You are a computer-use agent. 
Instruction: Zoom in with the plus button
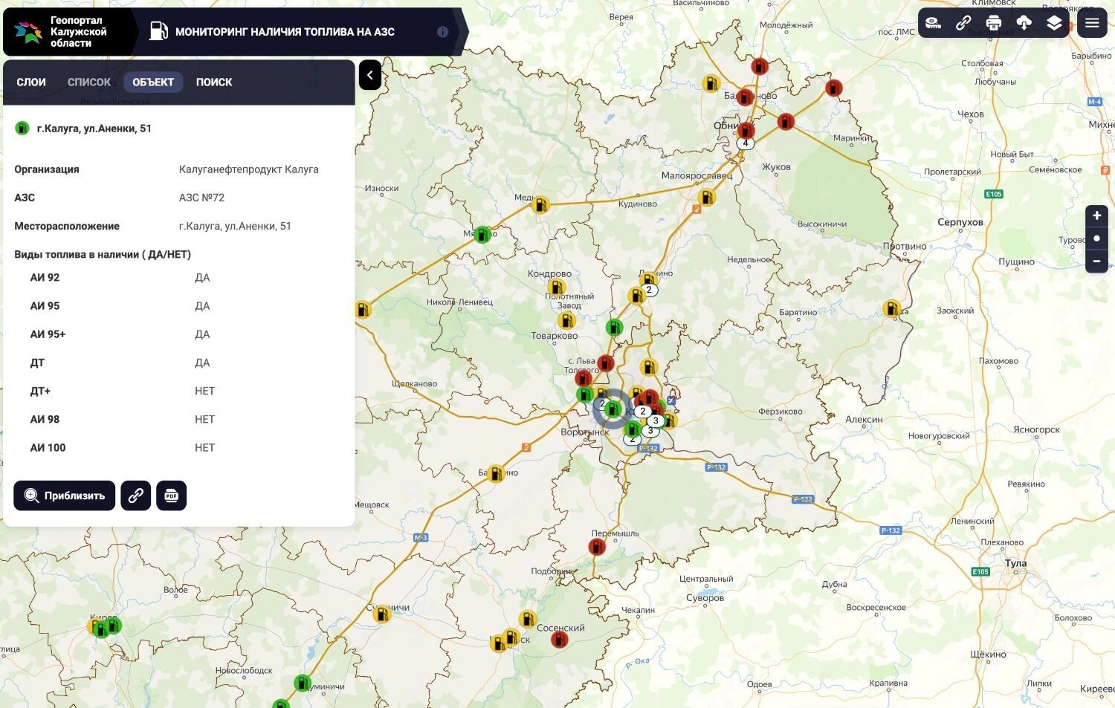click(x=1096, y=215)
